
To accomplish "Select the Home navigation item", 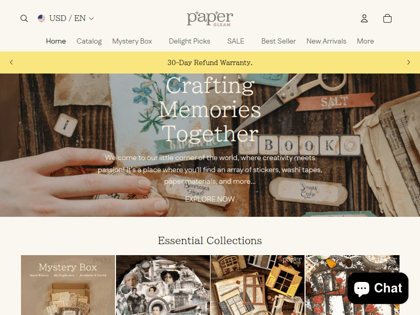I will 56,41.
